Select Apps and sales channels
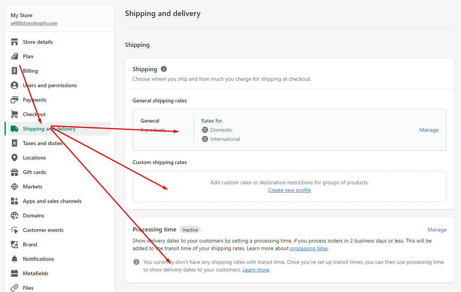 coord(52,201)
